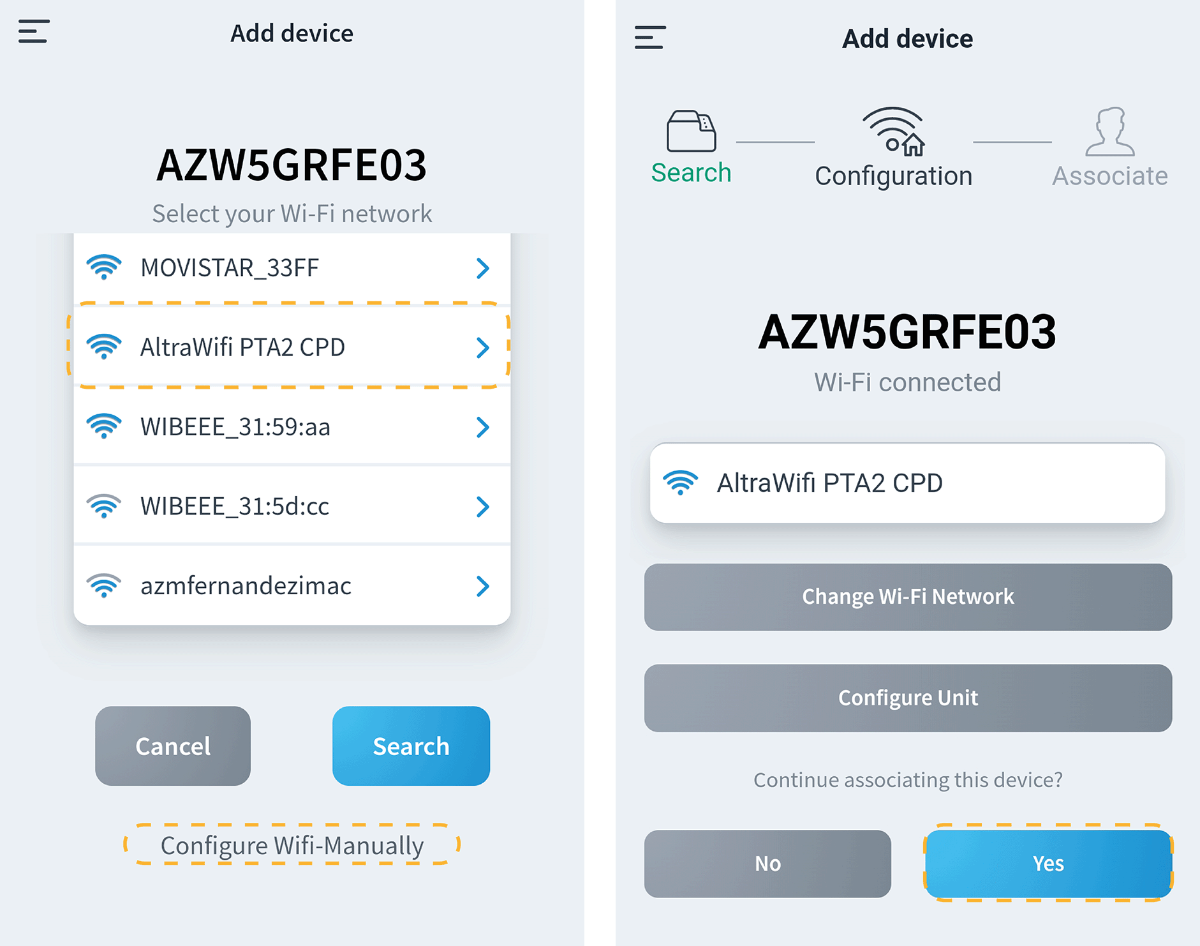Click wifi icon in connected network field
Screen dimensions: 1200x946
point(681,483)
